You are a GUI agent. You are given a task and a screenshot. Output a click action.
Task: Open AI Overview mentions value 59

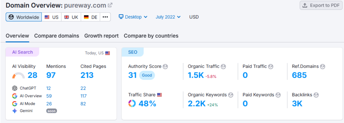pos(49,96)
